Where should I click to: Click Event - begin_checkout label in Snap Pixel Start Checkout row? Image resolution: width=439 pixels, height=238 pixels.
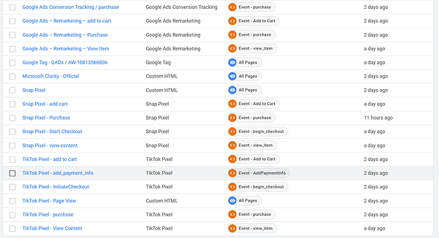(x=261, y=131)
